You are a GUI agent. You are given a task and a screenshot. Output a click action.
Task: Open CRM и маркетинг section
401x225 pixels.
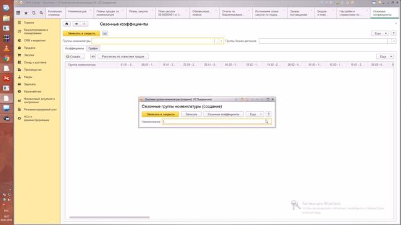click(34, 40)
